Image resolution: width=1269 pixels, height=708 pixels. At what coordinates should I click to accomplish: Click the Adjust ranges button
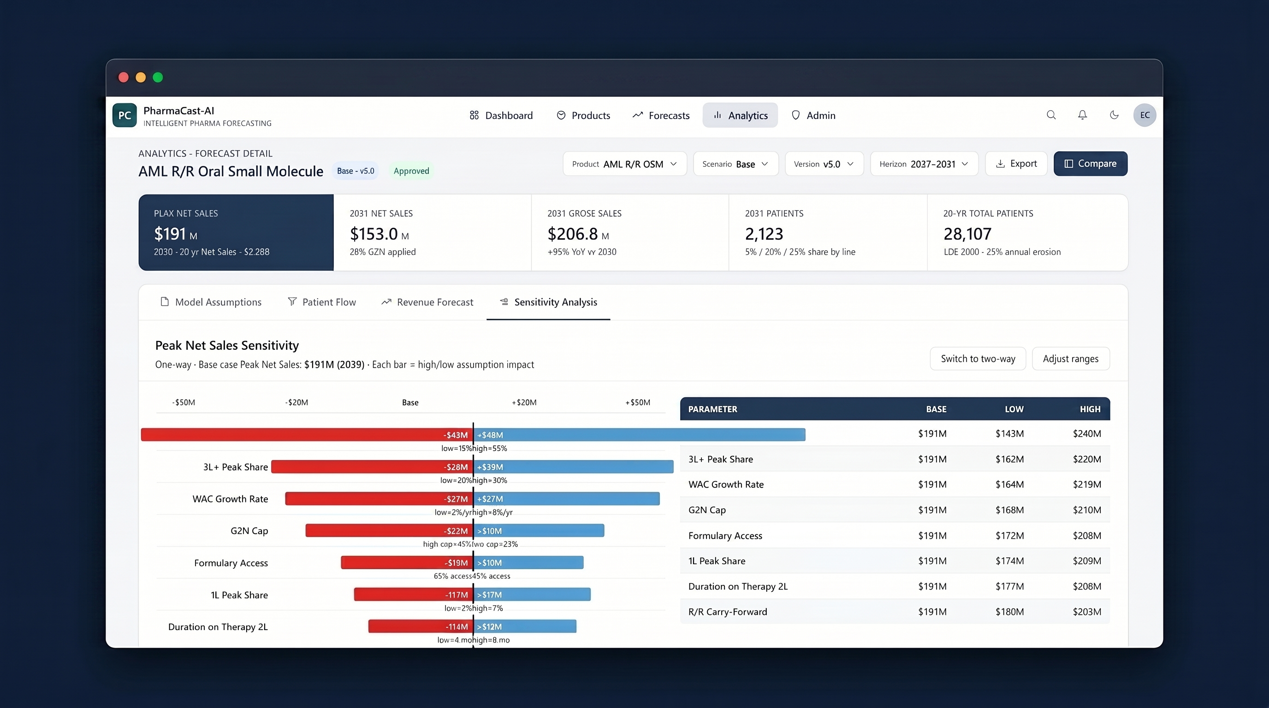(1071, 359)
